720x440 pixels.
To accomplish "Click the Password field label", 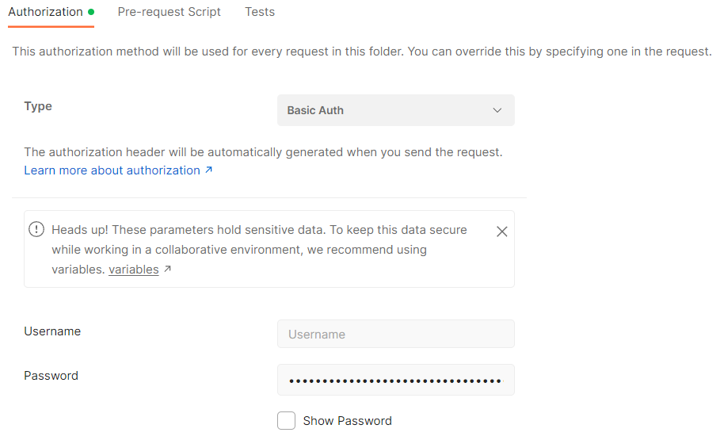I will tap(51, 376).
